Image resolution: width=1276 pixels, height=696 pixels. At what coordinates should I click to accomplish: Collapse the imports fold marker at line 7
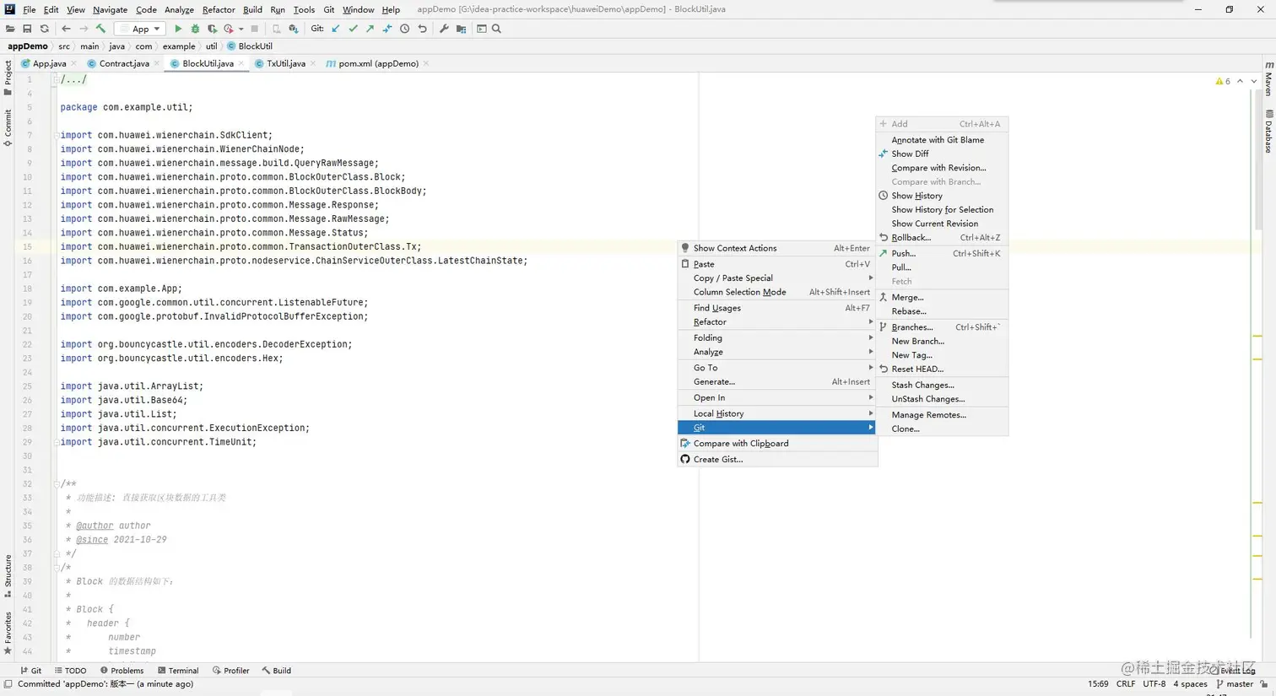pos(56,135)
